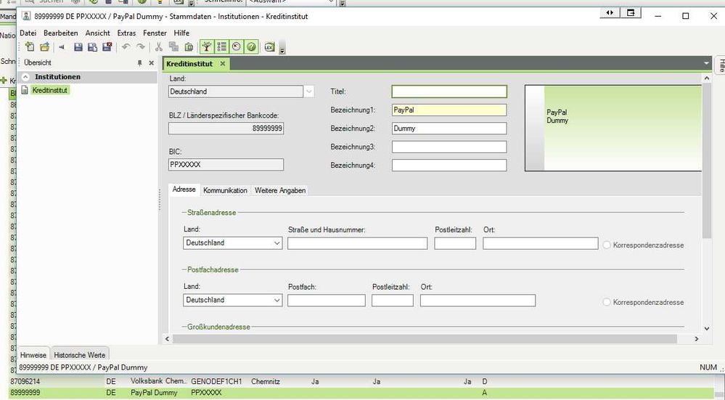Click the Save and new floppy icon
Viewport: 725px width, 400px height.
pyautogui.click(x=92, y=46)
